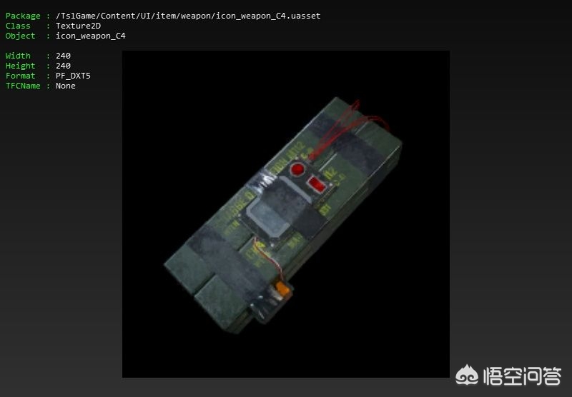This screenshot has height=397, width=572.
Task: Click the Height label
Action: (x=21, y=66)
